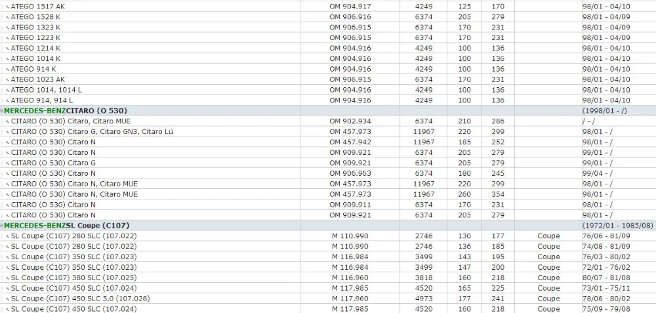Select the ATEGO 1517 AK row
This screenshot has width=656, height=313.
[328, 7]
